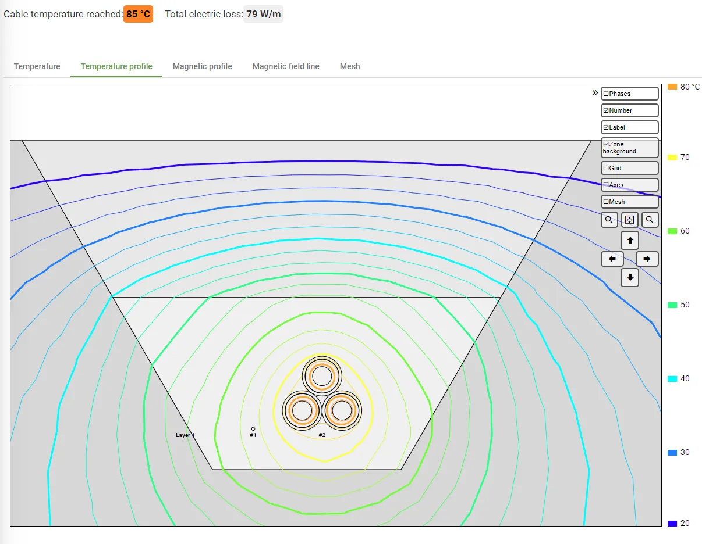Pan the plot view upward
The height and width of the screenshot is (544, 702).
point(630,240)
